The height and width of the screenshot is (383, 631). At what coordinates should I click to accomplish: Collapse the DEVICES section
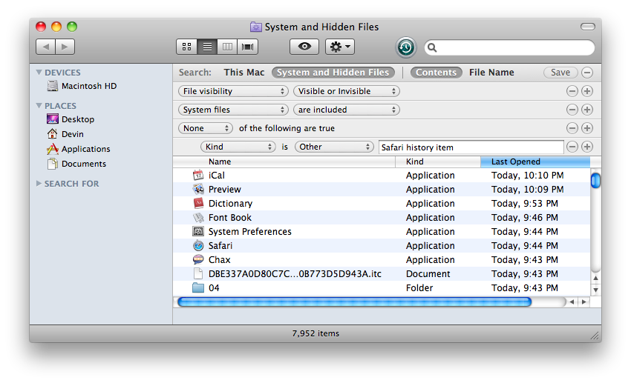39,73
